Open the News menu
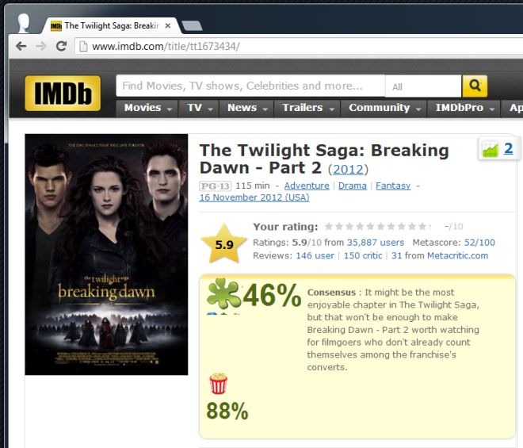This screenshot has width=523, height=448. (x=246, y=108)
